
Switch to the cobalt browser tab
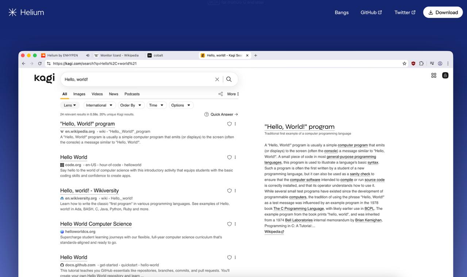pos(158,55)
